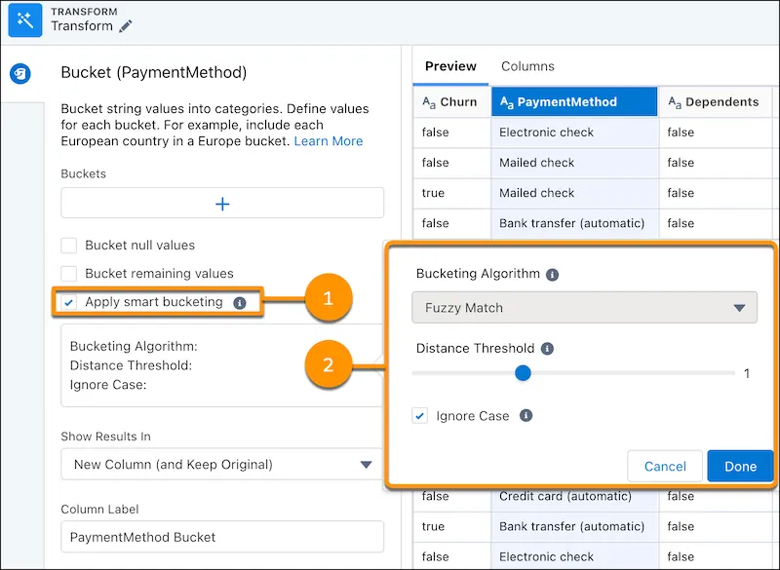
Task: Click info icon next to Ignore Case
Action: pyautogui.click(x=526, y=416)
